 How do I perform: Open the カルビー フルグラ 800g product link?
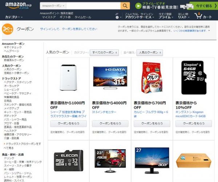coord(151,114)
